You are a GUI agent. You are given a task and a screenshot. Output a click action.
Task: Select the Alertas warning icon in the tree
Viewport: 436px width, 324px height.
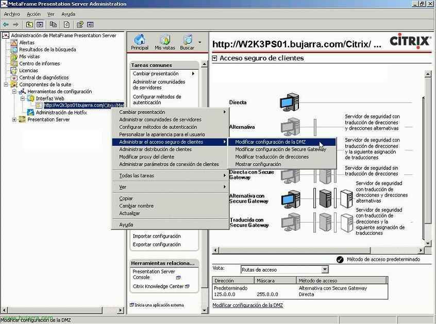click(14, 43)
